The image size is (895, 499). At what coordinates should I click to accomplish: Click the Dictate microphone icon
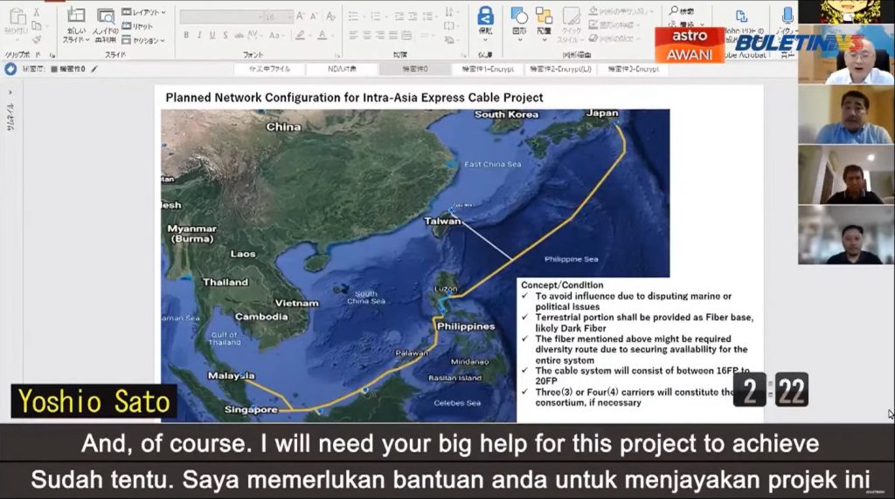[x=787, y=17]
